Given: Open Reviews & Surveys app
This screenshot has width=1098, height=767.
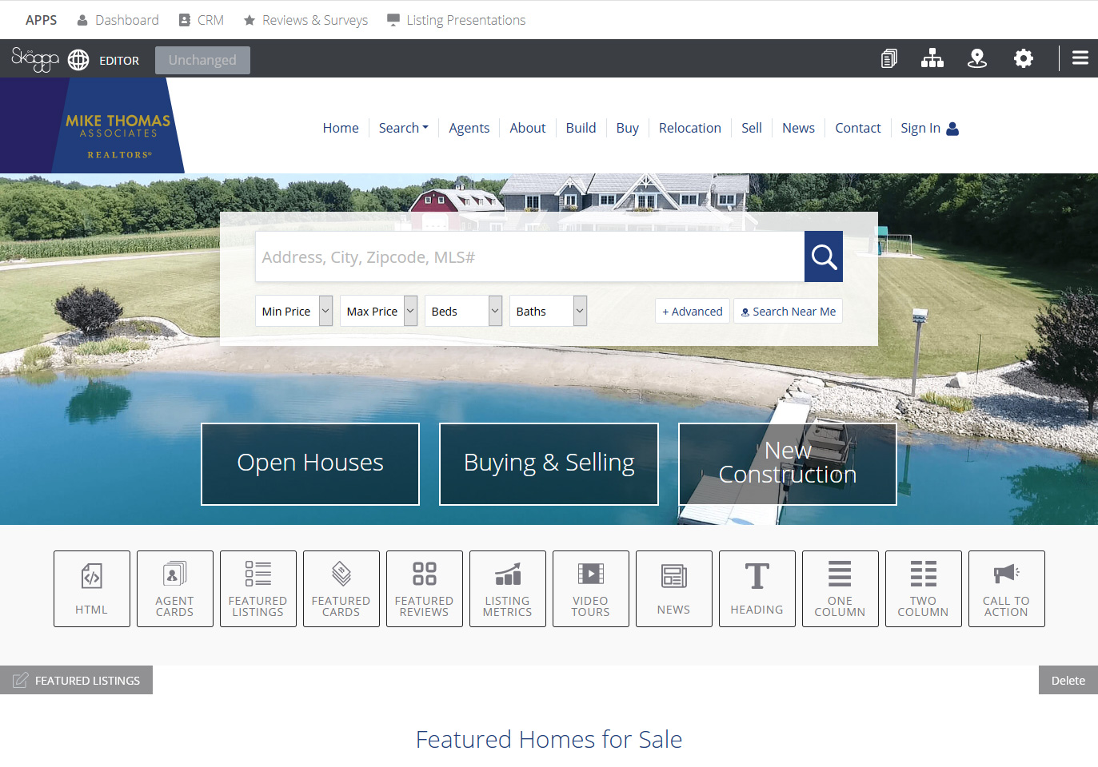Looking at the screenshot, I should (305, 20).
